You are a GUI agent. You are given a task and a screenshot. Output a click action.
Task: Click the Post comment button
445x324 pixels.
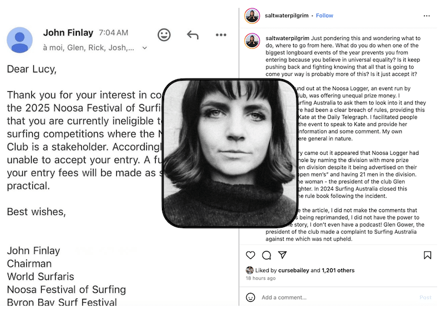(x=425, y=297)
